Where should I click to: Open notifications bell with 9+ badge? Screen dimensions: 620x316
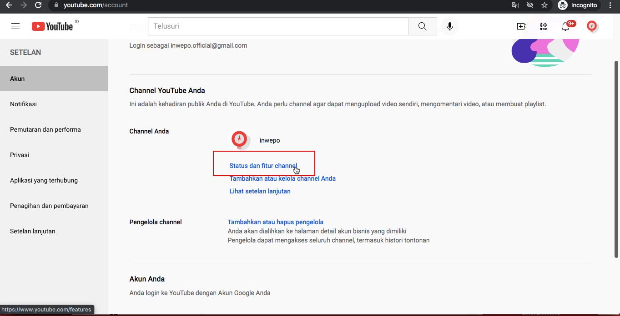pos(566,26)
